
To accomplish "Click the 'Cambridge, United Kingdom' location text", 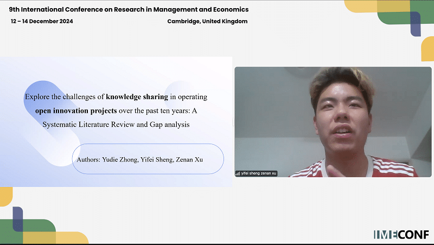I will pos(208,21).
